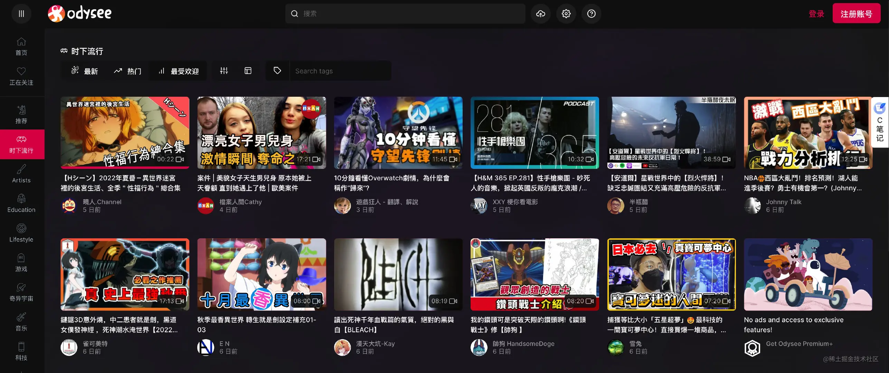Click the 登录 link
The image size is (889, 373).
(x=816, y=14)
